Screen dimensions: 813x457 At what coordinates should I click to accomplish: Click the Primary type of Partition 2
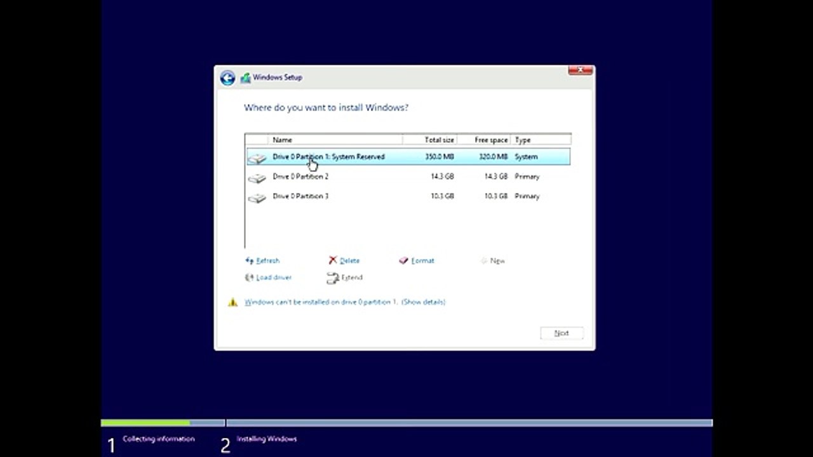click(x=527, y=176)
